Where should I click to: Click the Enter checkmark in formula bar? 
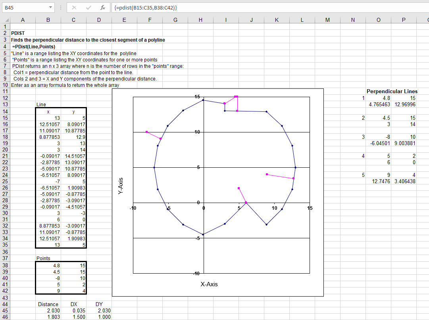pos(88,8)
